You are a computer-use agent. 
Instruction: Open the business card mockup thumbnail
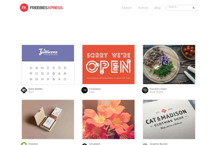pyautogui.click(x=48, y=120)
